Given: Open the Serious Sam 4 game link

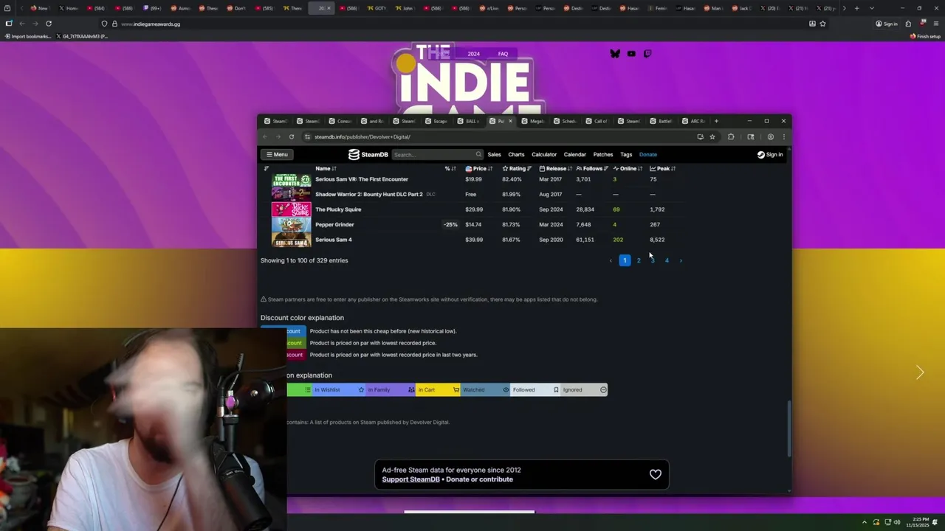Looking at the screenshot, I should 334,240.
